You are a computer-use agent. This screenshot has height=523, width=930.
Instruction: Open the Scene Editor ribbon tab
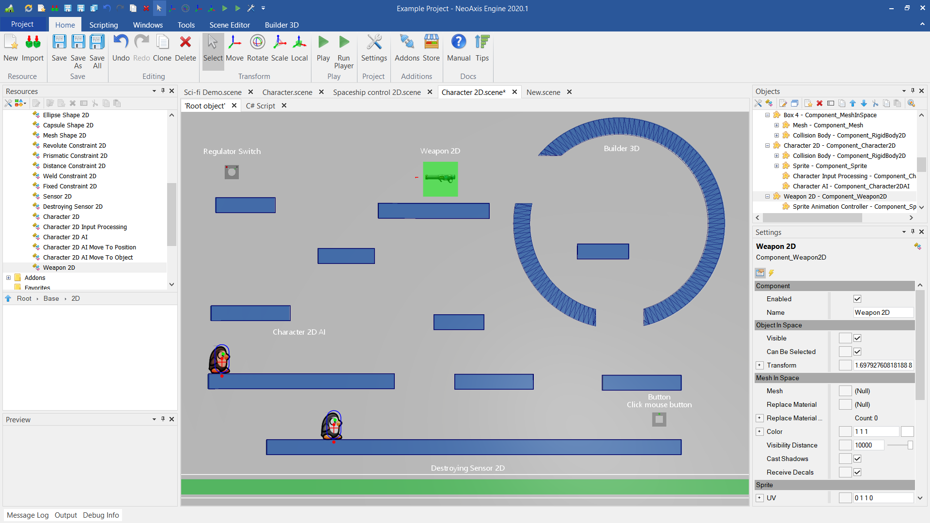(x=230, y=25)
